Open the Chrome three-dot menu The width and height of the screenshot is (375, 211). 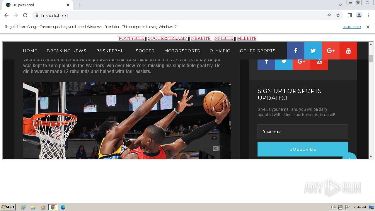point(368,15)
